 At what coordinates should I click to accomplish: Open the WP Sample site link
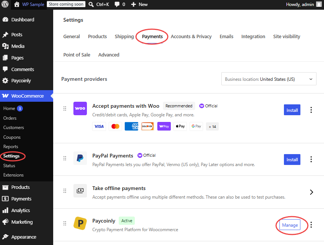(x=33, y=4)
